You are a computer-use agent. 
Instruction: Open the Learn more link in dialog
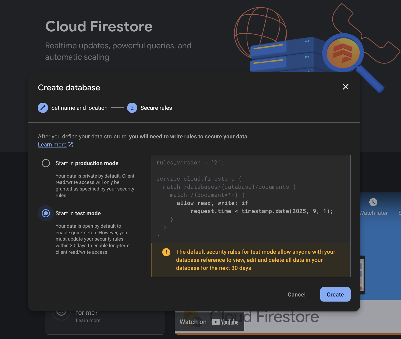(52, 145)
